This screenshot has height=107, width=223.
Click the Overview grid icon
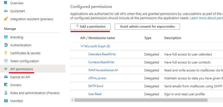(x=6, y=3)
